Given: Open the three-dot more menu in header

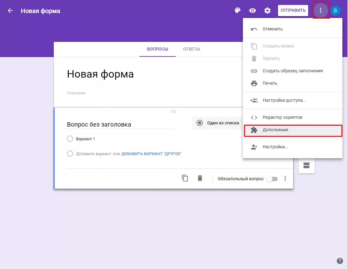Looking at the screenshot, I should point(321,10).
